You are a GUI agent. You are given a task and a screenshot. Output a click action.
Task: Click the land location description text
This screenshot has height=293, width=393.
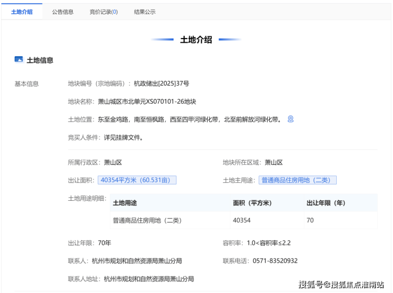pos(190,119)
